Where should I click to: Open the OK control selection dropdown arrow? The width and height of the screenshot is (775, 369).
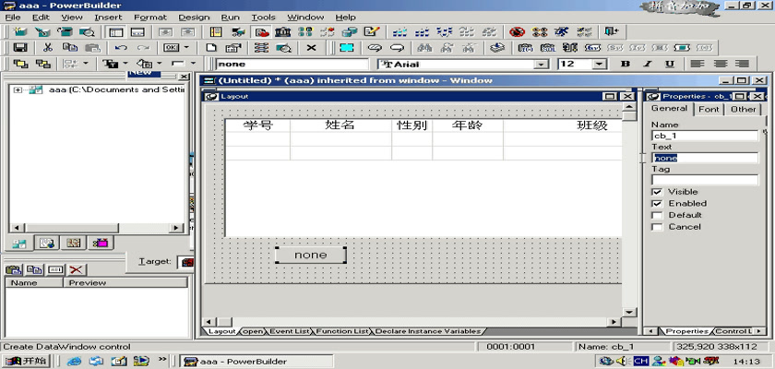[x=186, y=48]
